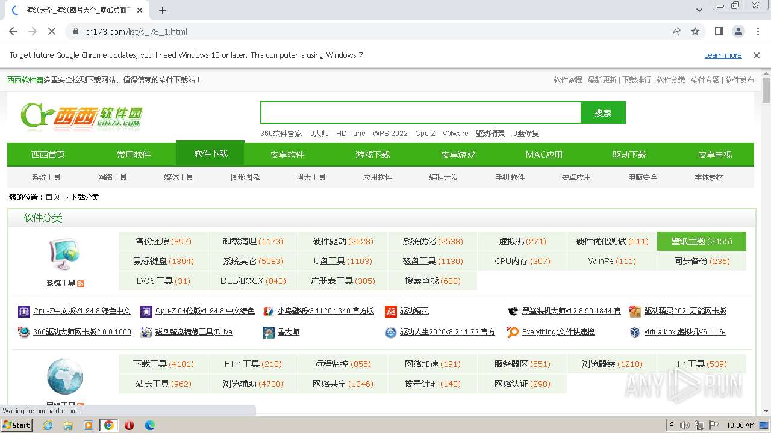Viewport: 771px width, 433px height.
Task: Open RSS feed icon beside 系统工具
Action: coord(81,283)
